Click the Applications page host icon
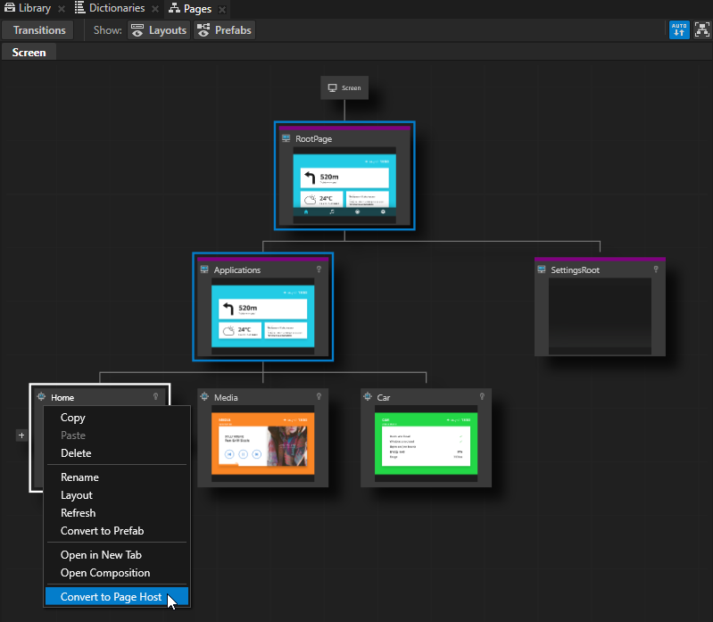Viewport: 713px width, 622px height. coord(204,270)
